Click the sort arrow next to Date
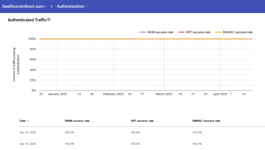The image size is (265, 150). click(x=28, y=121)
